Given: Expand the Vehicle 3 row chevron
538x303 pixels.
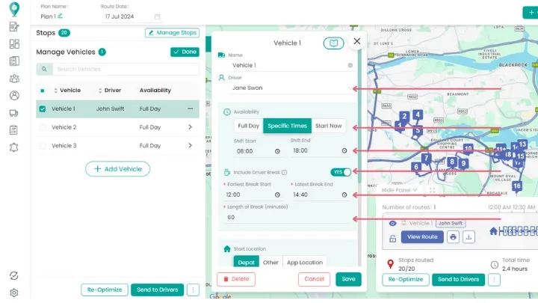Looking at the screenshot, I should 190,146.
